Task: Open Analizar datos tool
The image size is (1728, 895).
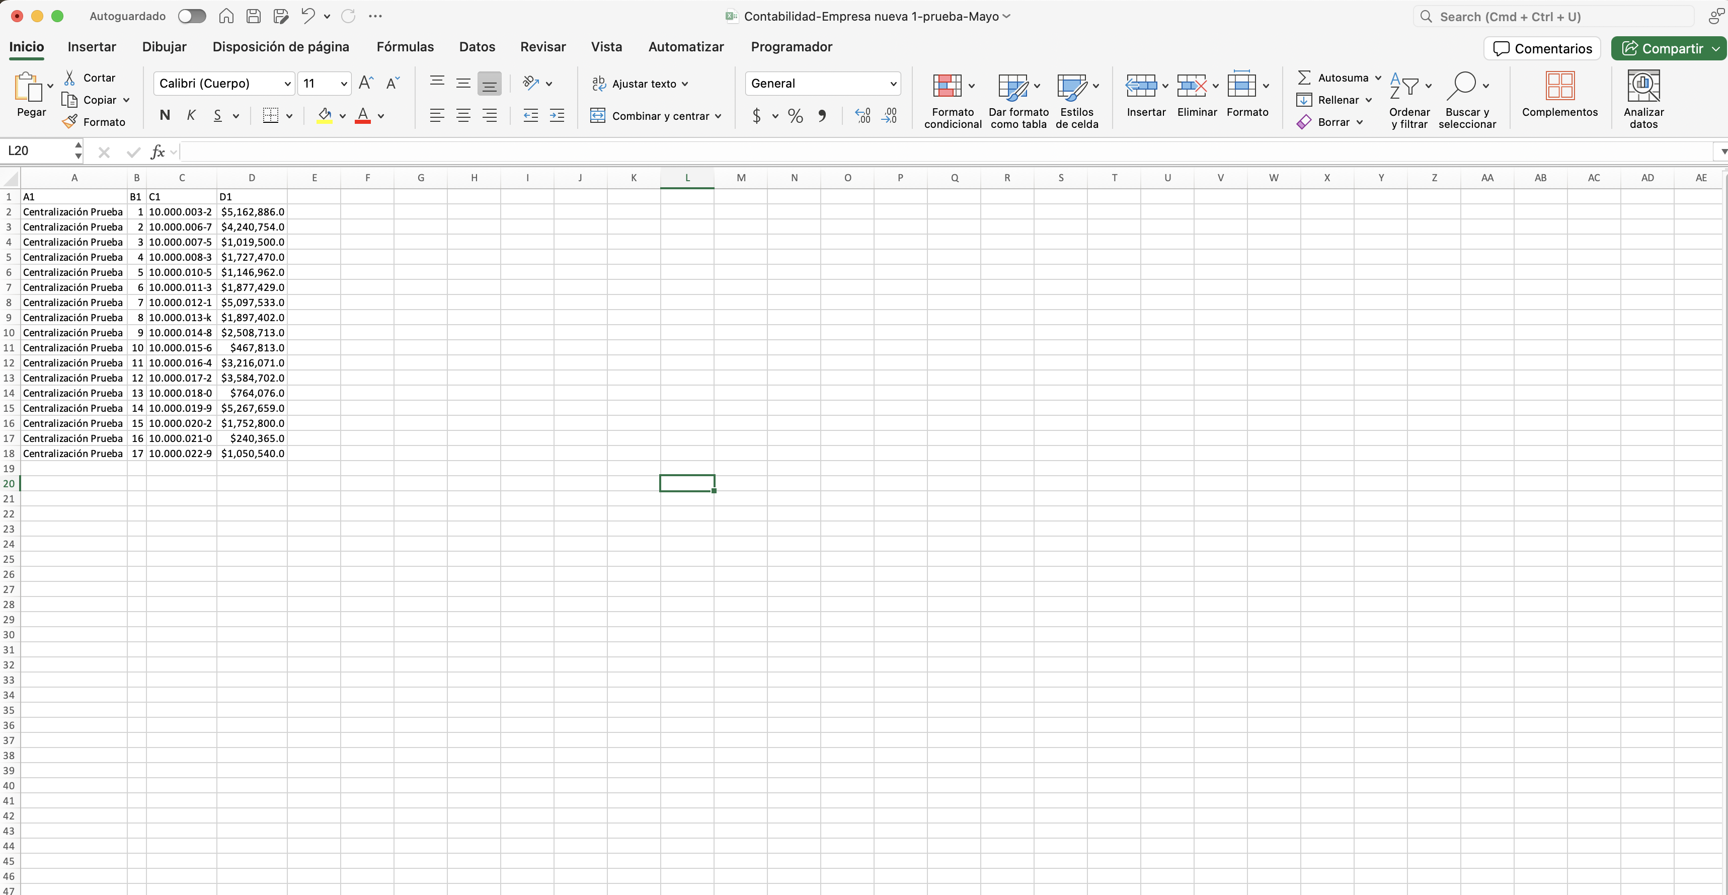Action: click(1643, 87)
